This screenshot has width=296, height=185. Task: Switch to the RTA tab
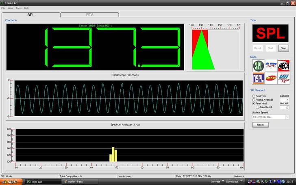tap(89, 15)
